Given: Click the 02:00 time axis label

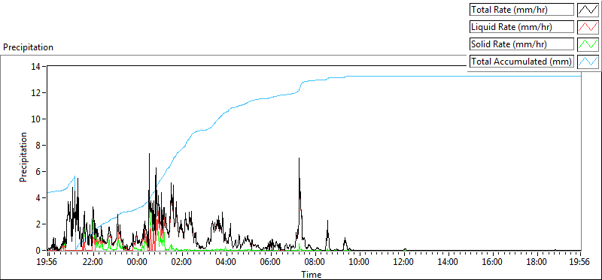Looking at the screenshot, I should click(x=181, y=263).
